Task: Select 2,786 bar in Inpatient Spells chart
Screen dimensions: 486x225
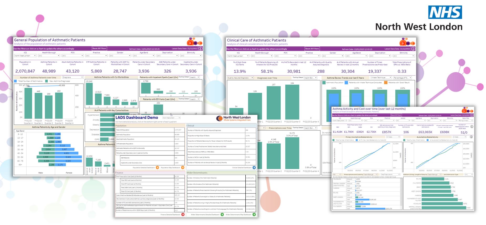Action: click(x=146, y=88)
